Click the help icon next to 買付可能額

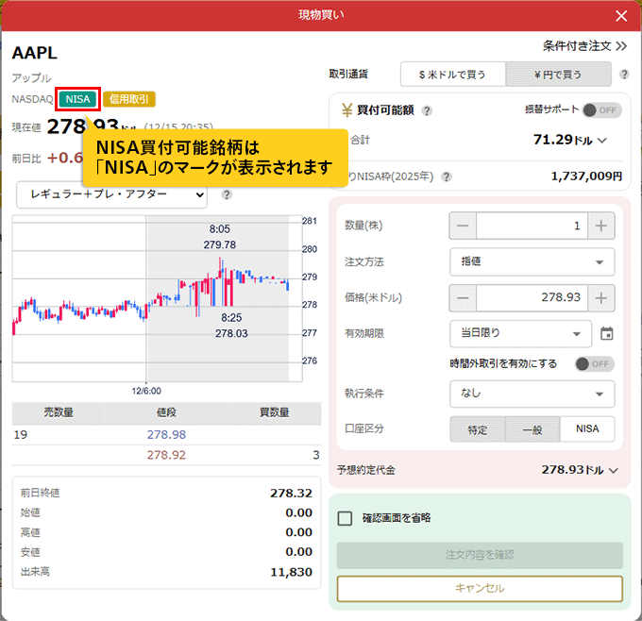[x=427, y=110]
